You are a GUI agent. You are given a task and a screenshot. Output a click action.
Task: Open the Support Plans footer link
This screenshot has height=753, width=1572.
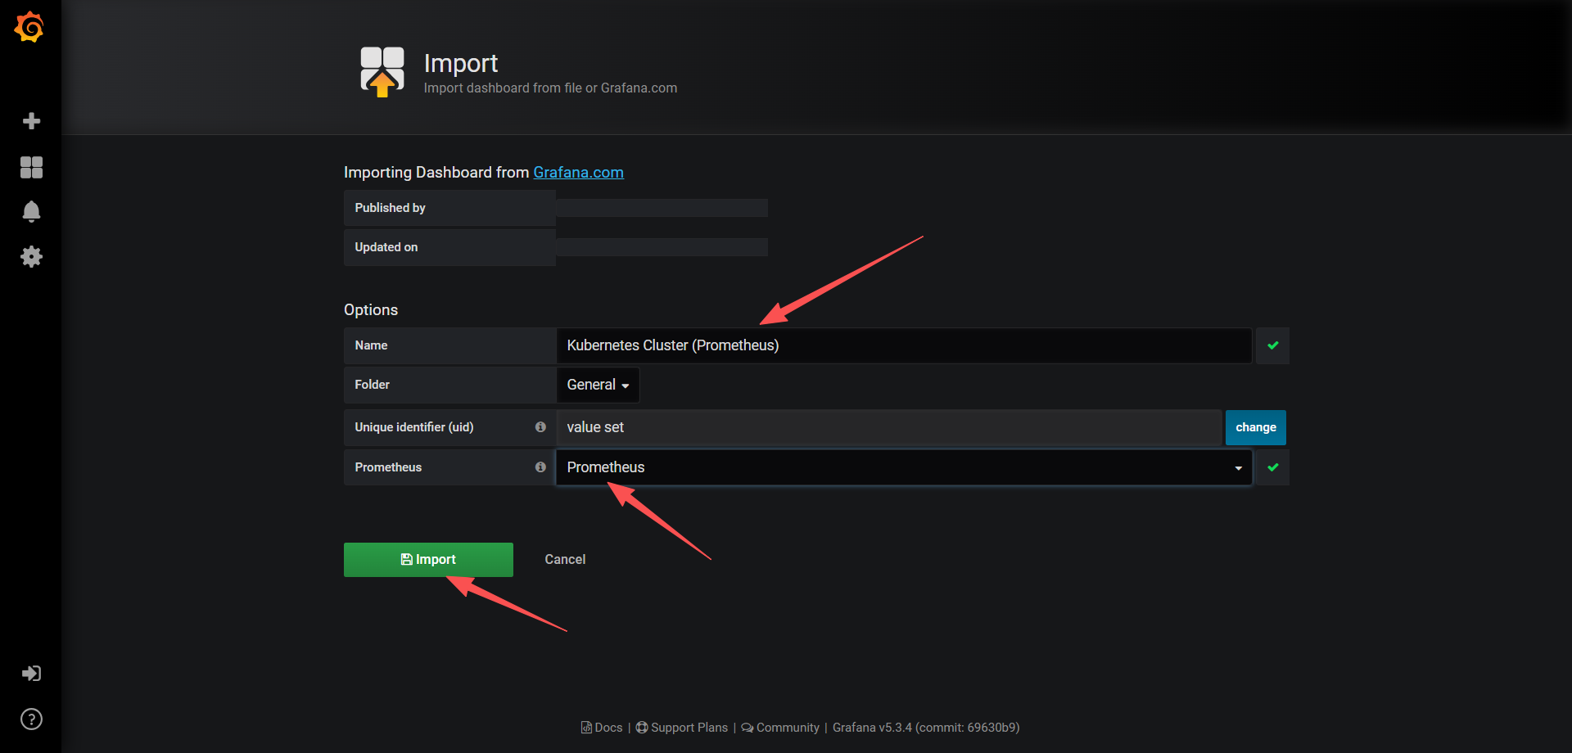coord(682,728)
